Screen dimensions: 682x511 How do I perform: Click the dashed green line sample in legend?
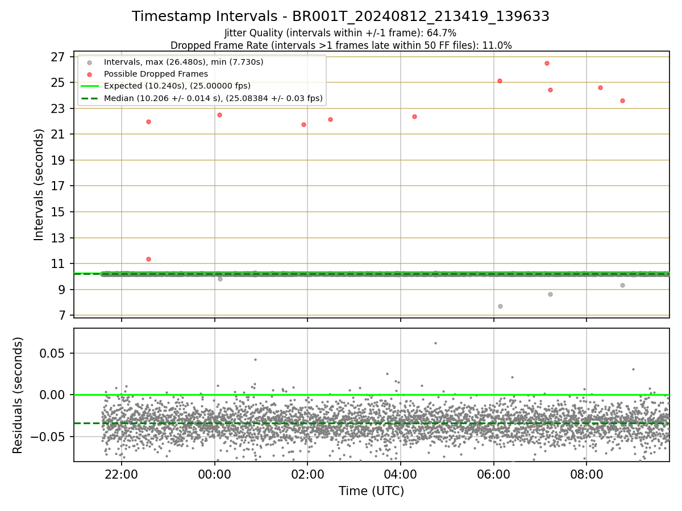point(89,99)
